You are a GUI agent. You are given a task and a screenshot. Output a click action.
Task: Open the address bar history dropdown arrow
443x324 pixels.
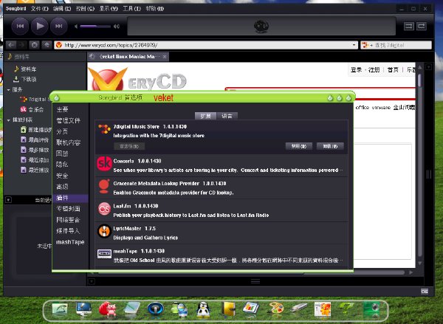(354, 45)
